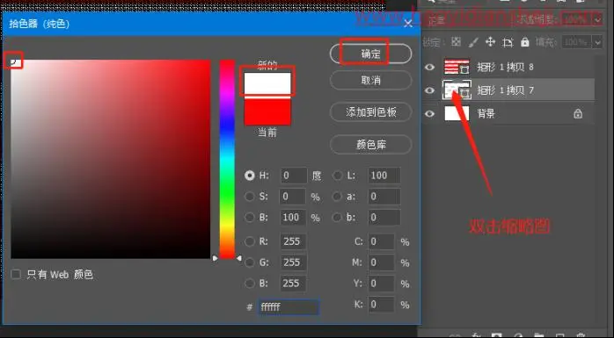The image size is (614, 338).
Task: Click thumbnail of layer 矩形 1 拷贝 7
Action: tap(457, 90)
